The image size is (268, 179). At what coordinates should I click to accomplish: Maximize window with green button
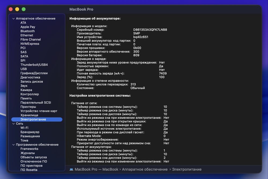point(24,9)
